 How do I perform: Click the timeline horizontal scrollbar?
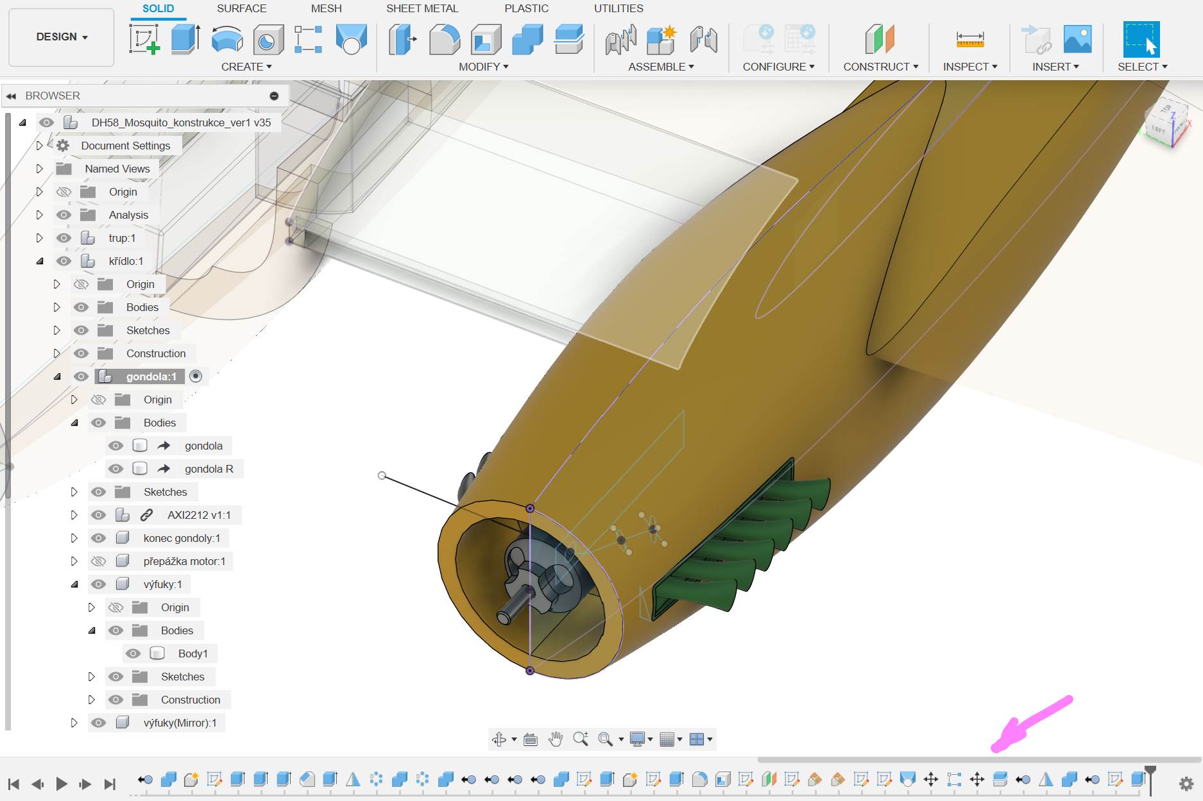coord(978,760)
